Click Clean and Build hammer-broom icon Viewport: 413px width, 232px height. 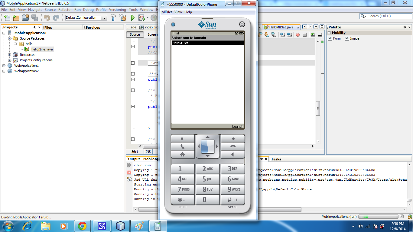click(122, 18)
